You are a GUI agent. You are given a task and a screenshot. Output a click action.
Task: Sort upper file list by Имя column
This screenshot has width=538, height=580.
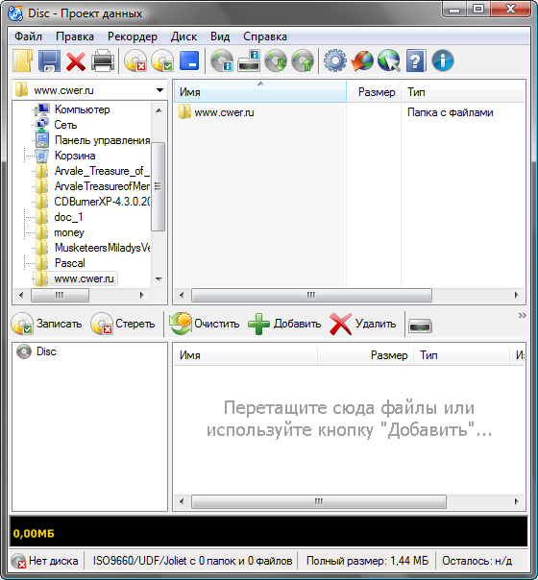pos(260,92)
